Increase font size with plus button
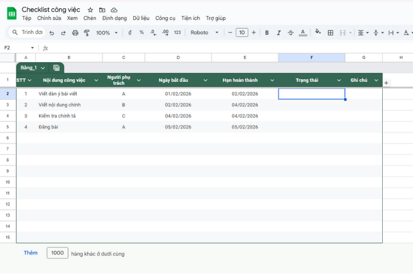This screenshot has width=413, height=275. pyautogui.click(x=254, y=32)
